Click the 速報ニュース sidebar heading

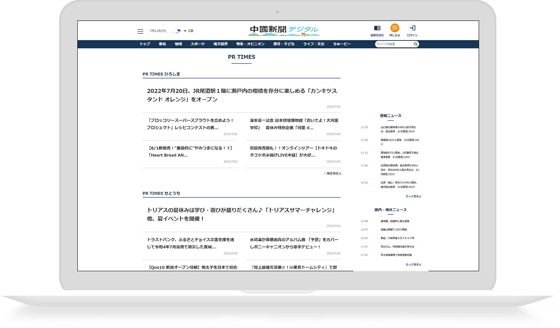point(391,116)
